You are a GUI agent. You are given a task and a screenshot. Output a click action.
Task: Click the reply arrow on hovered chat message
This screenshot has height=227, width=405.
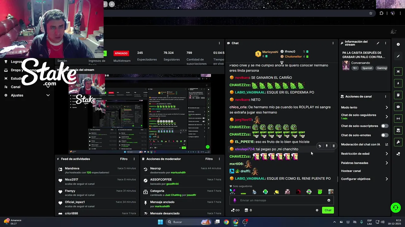320,146
